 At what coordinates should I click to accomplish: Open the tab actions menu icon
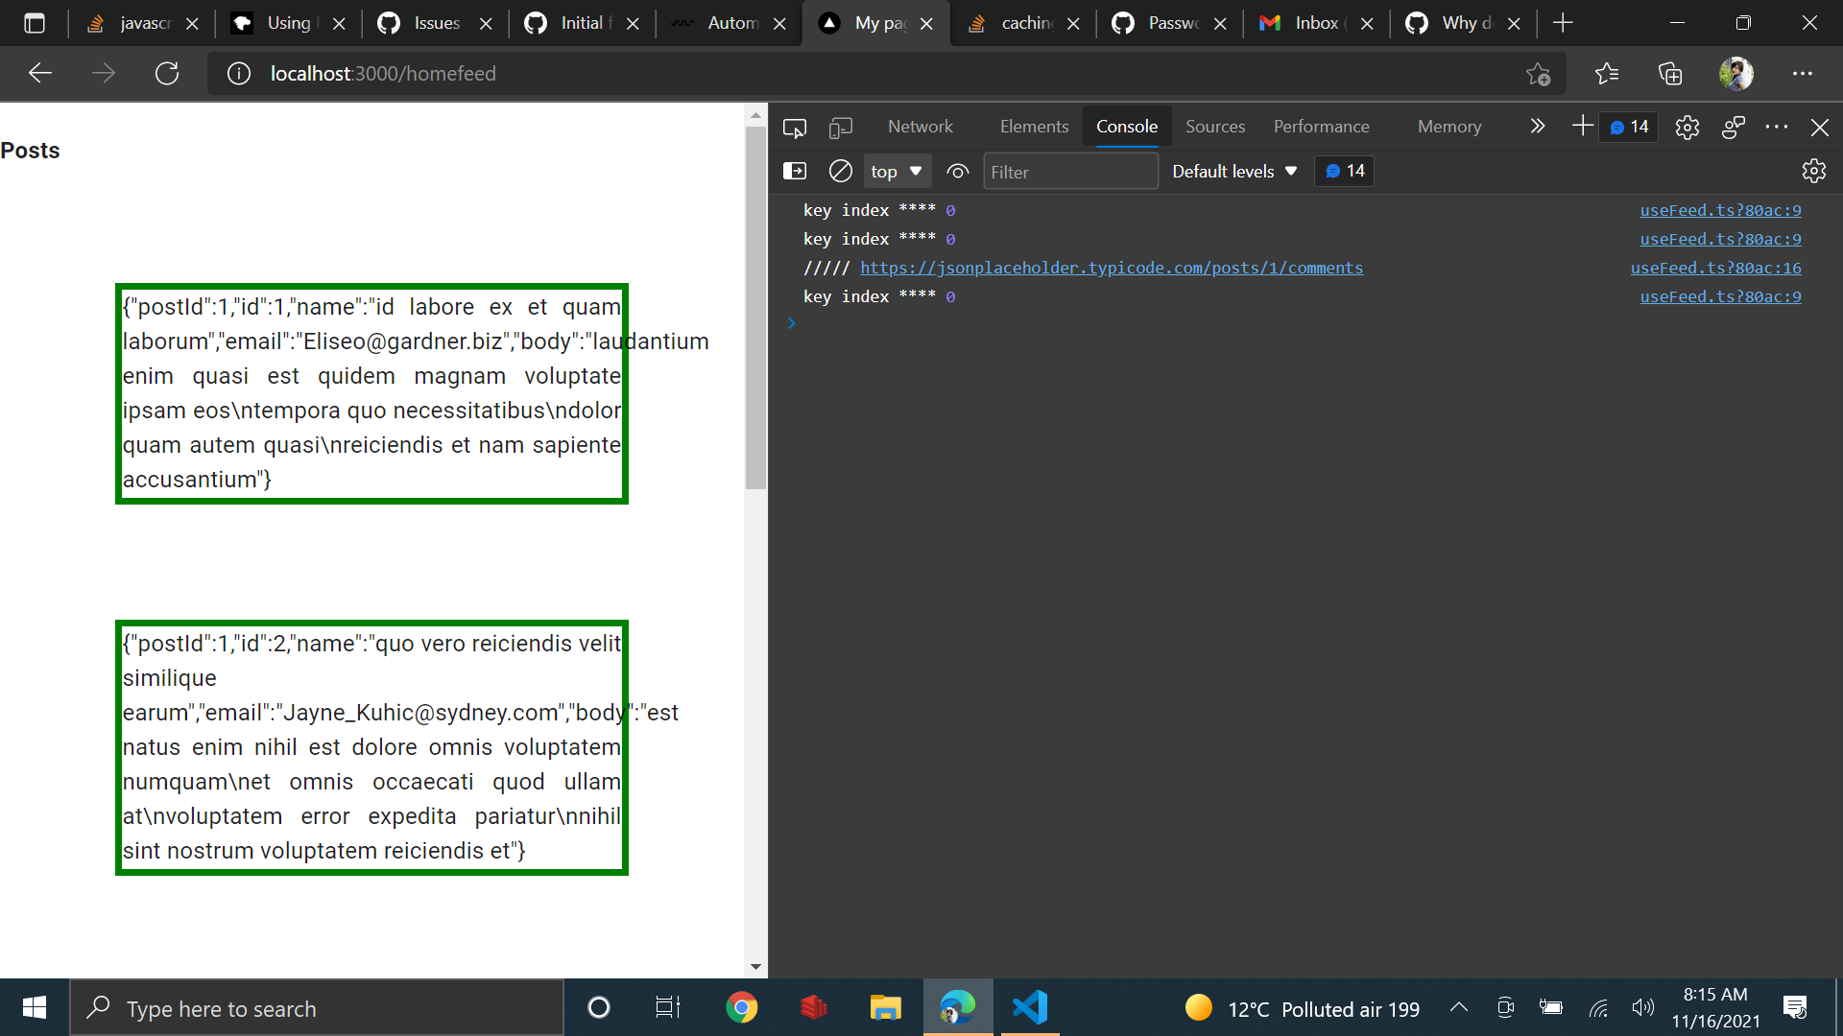coord(35,23)
